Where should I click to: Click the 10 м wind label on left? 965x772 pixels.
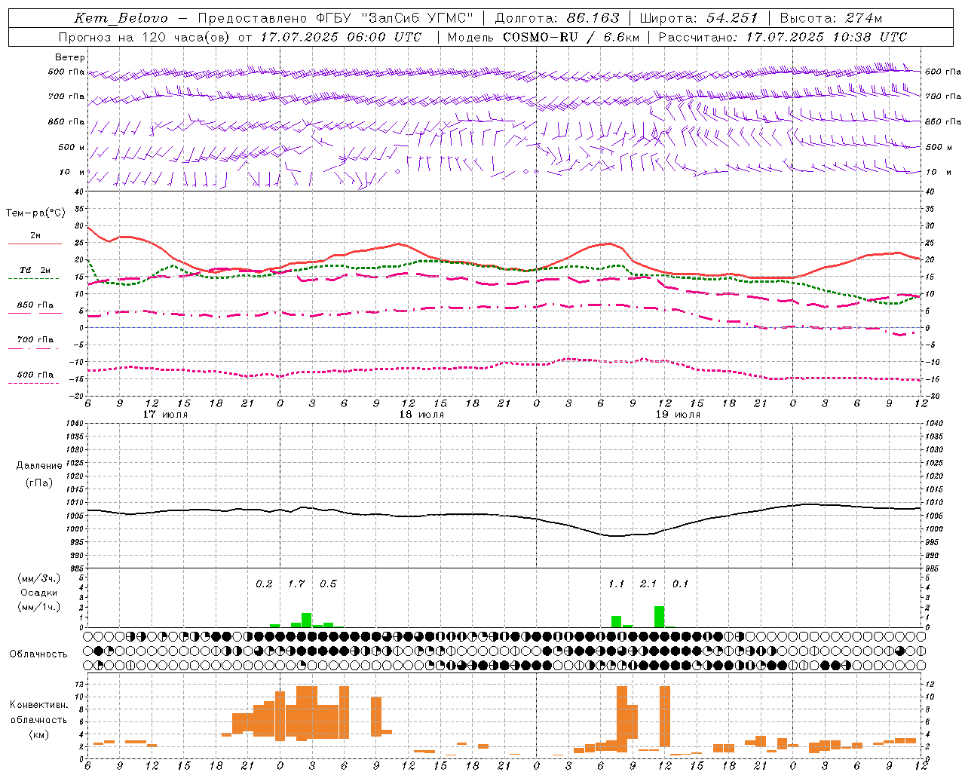(72, 172)
